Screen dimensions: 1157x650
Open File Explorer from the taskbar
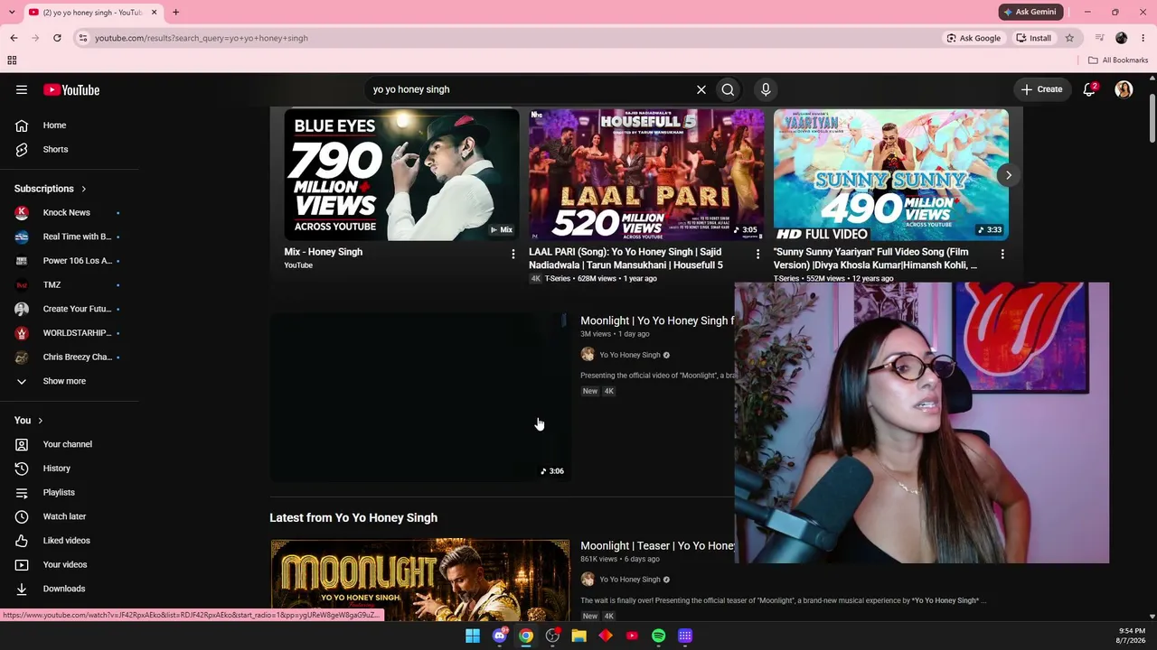pyautogui.click(x=579, y=636)
